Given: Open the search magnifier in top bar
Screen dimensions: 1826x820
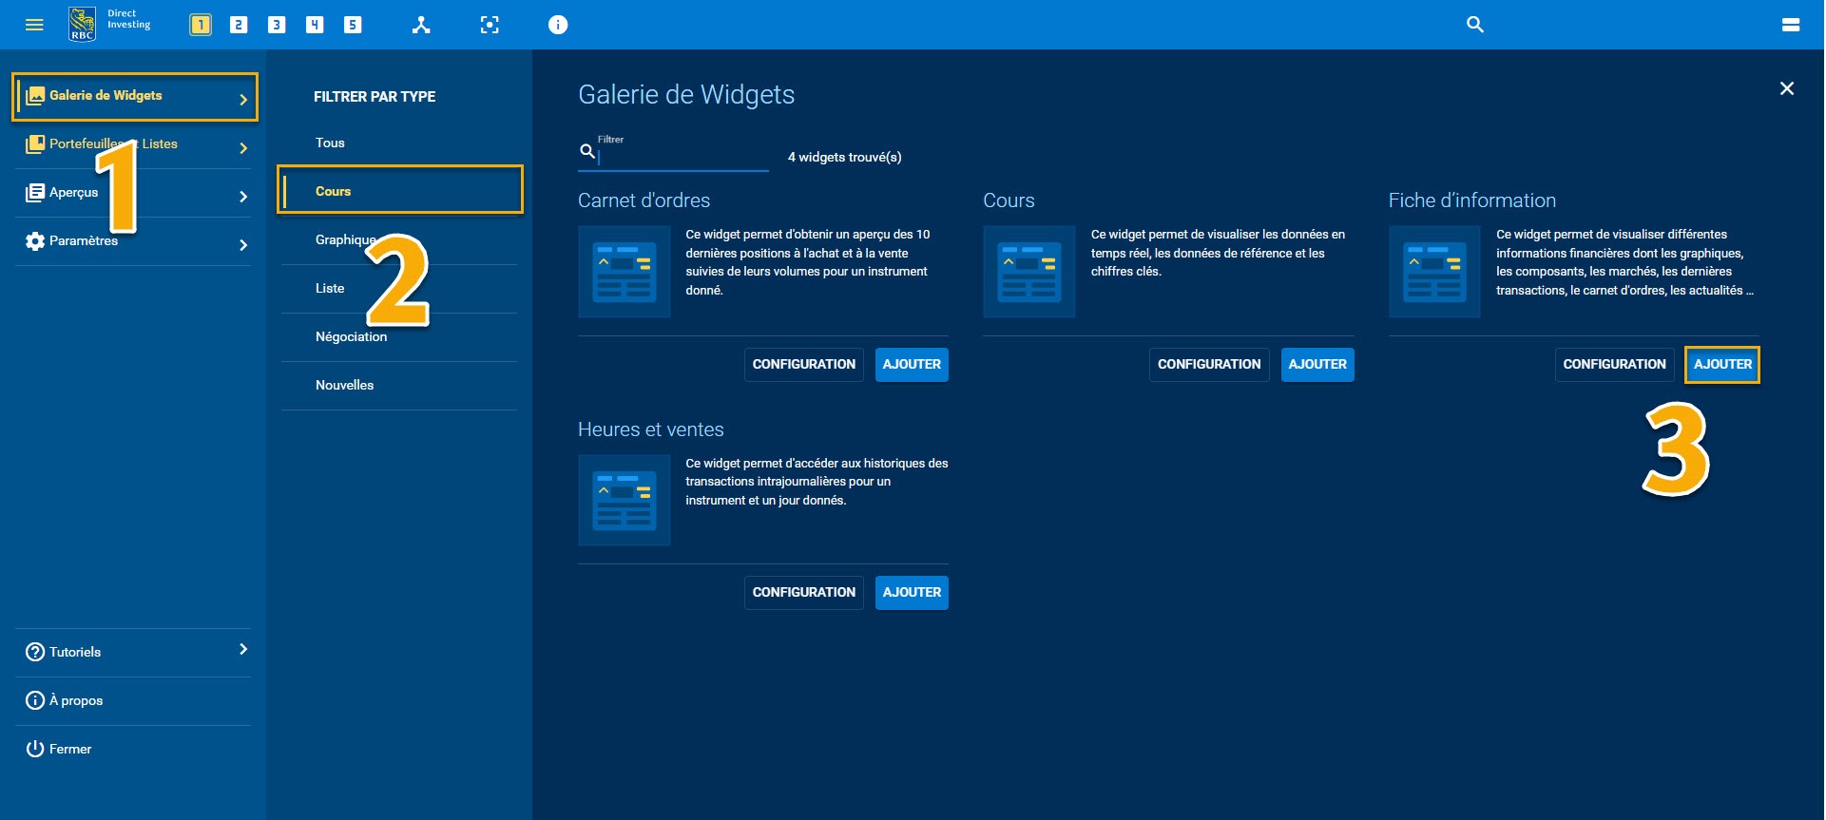Looking at the screenshot, I should 1475,25.
